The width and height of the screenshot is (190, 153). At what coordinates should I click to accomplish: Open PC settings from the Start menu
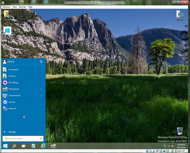point(23,82)
